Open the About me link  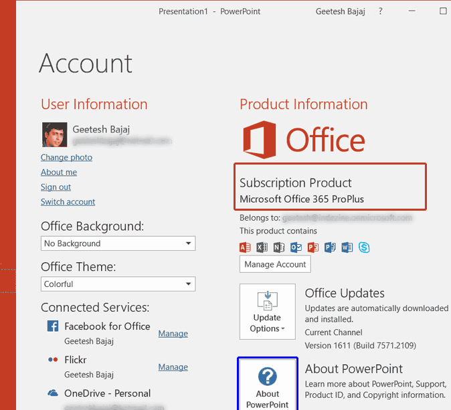[59, 172]
